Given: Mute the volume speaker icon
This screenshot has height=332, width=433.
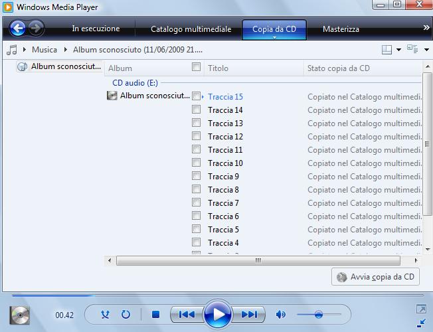Looking at the screenshot, I should point(280,314).
